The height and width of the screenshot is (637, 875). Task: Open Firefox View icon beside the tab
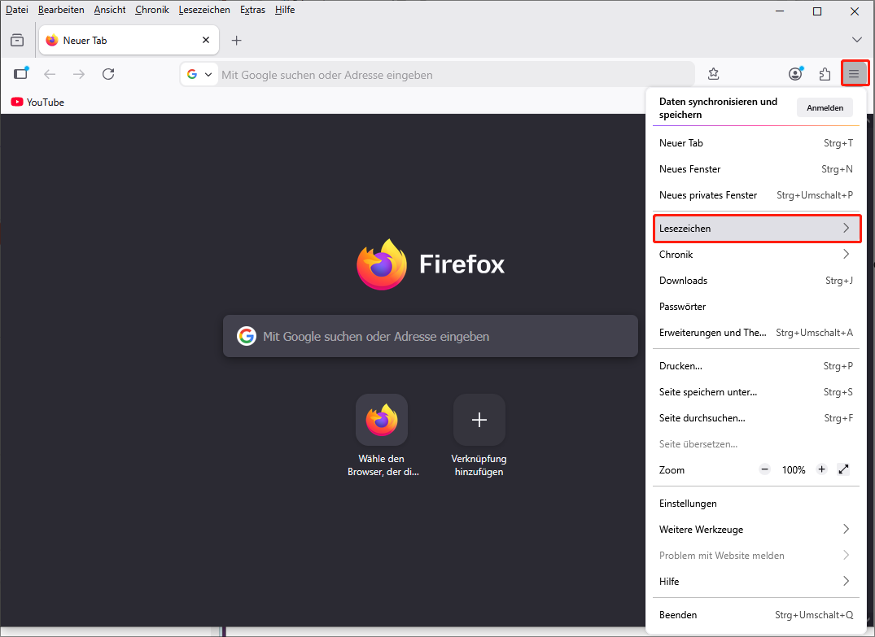[x=17, y=40]
